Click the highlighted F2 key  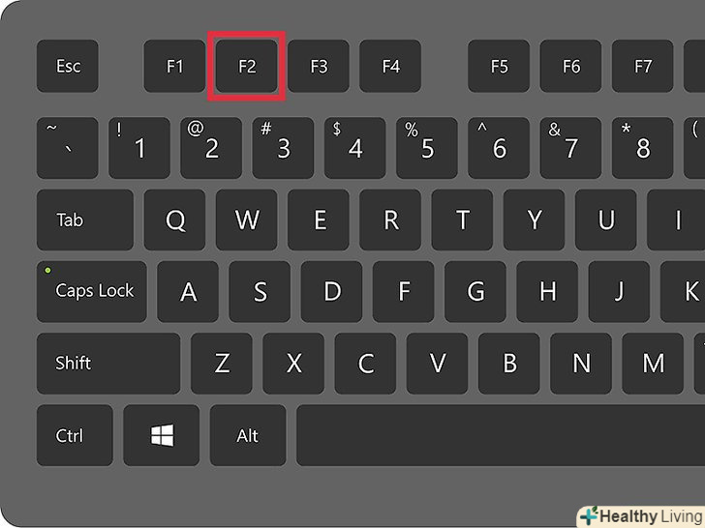(246, 66)
